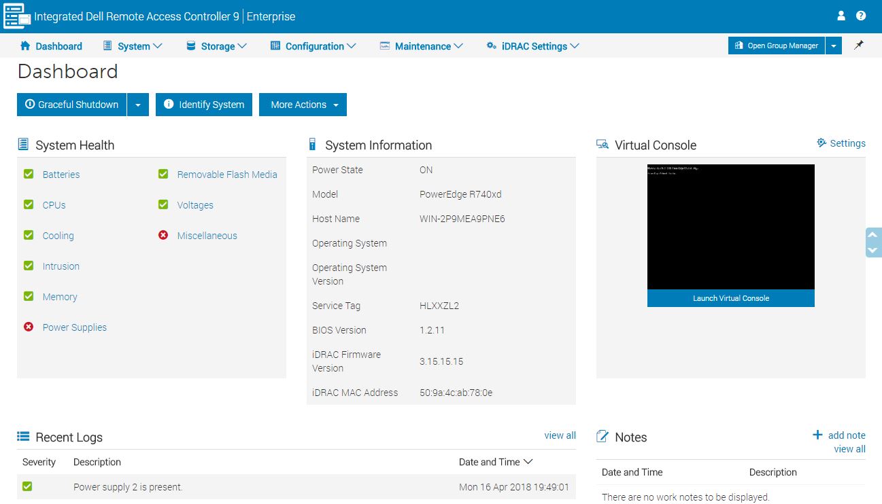The width and height of the screenshot is (882, 504).
Task: Click the green check beside Cooling
Action: click(29, 235)
